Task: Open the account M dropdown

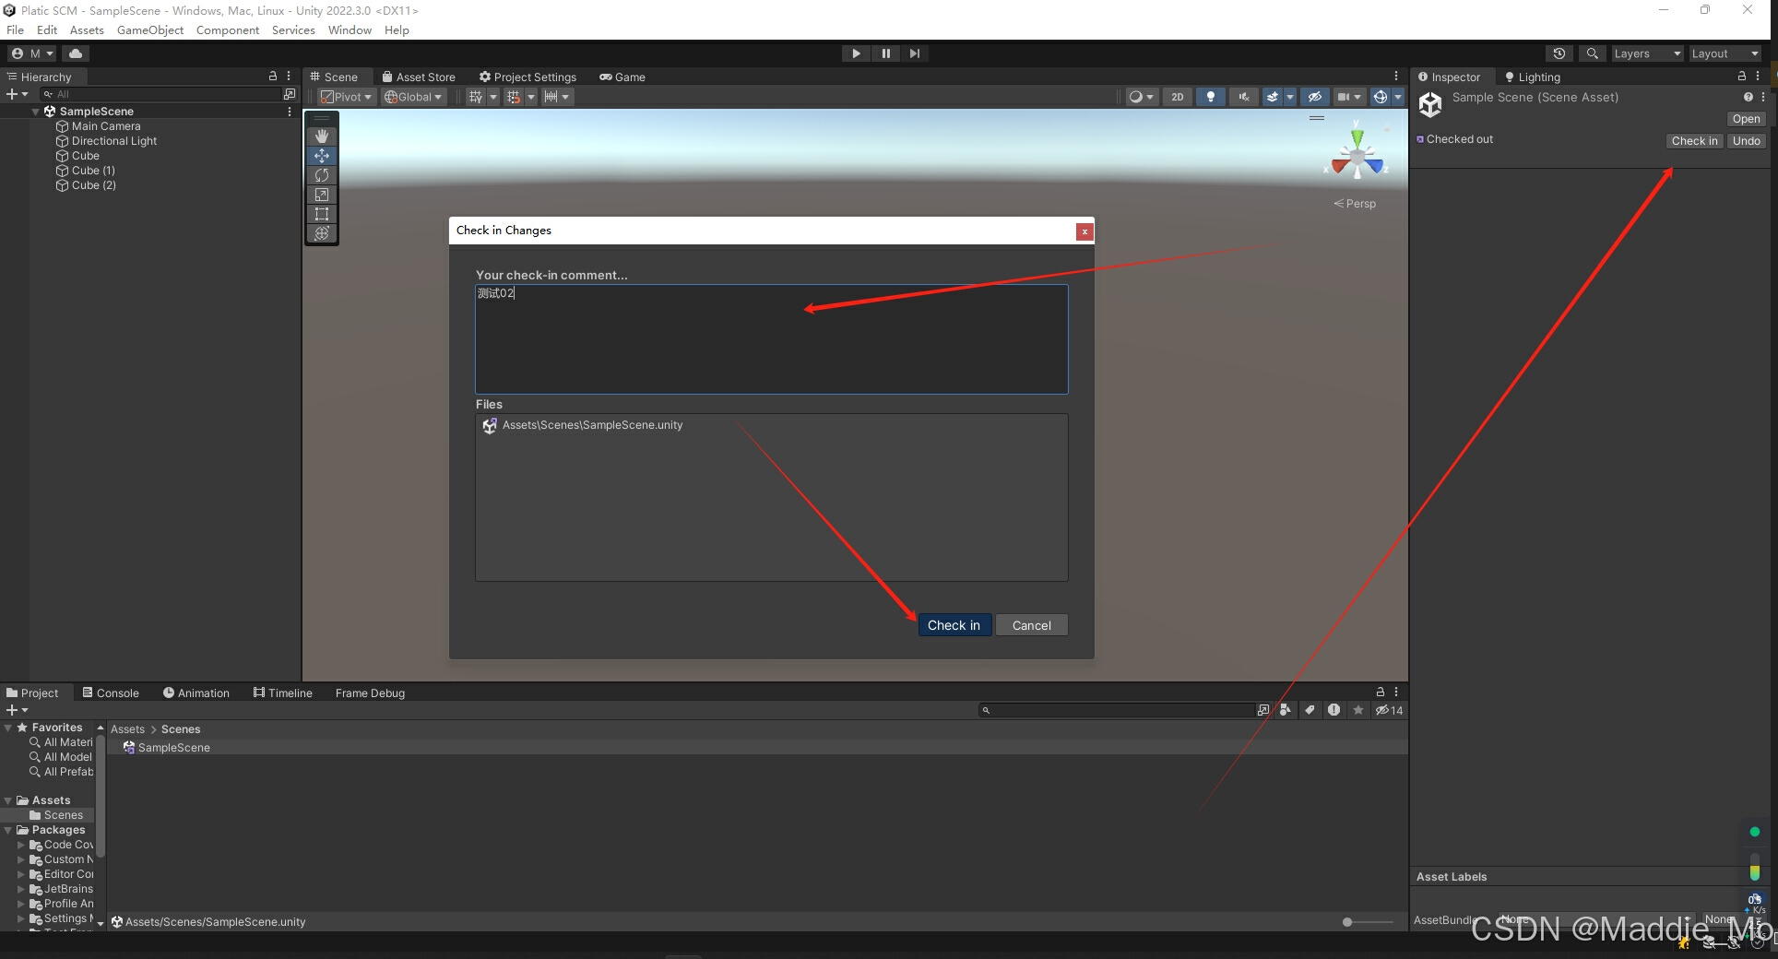Action: [x=33, y=53]
